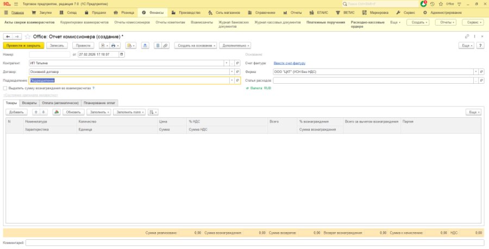Open the Финансы section

tap(153, 13)
